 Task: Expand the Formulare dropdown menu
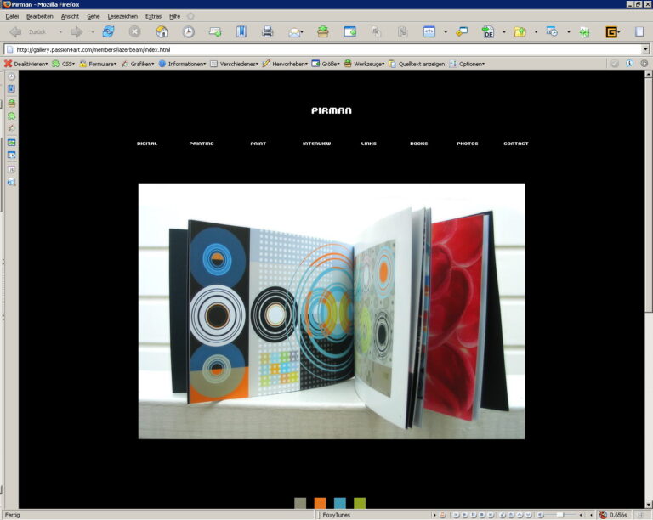[99, 64]
